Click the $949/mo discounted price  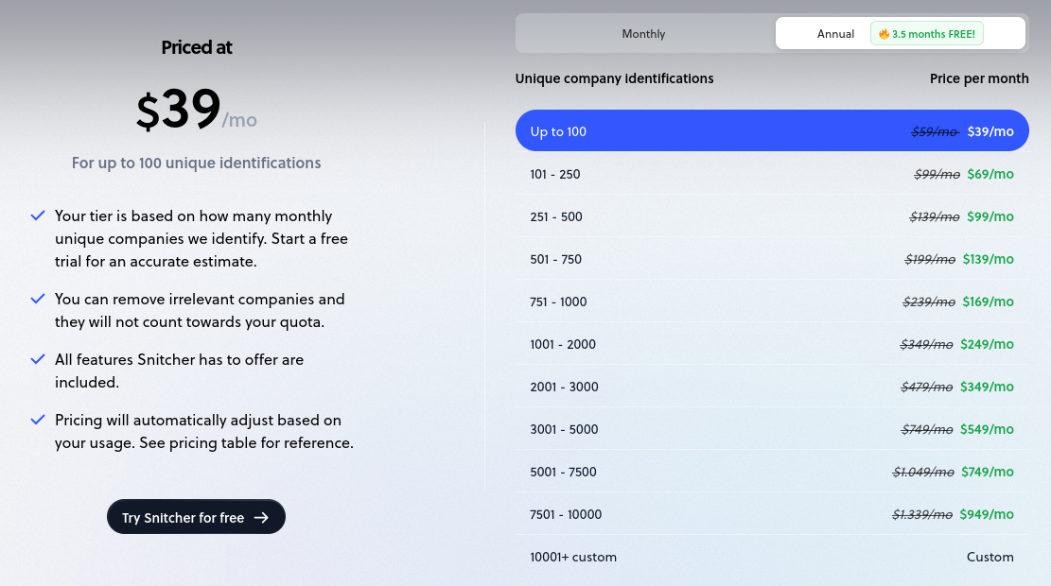tap(987, 513)
